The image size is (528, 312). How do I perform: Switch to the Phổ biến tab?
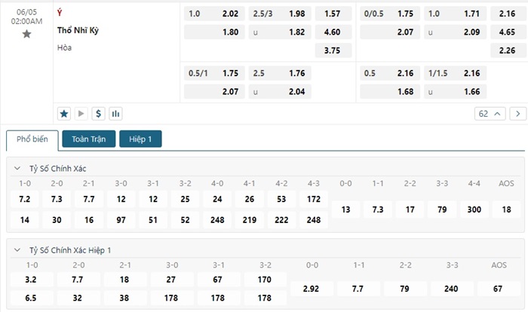click(32, 139)
